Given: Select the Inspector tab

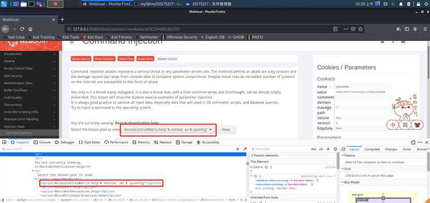Looking at the screenshot, I should pyautogui.click(x=20, y=142).
